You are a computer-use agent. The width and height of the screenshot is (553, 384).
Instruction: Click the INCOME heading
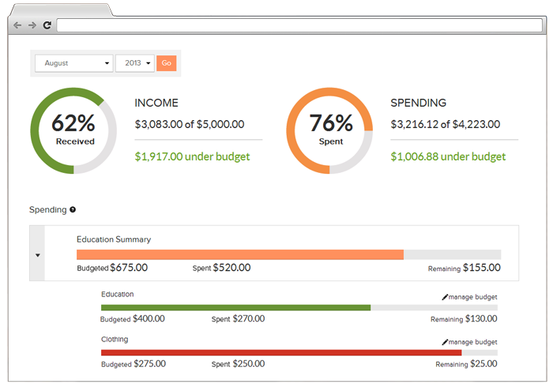click(x=156, y=103)
